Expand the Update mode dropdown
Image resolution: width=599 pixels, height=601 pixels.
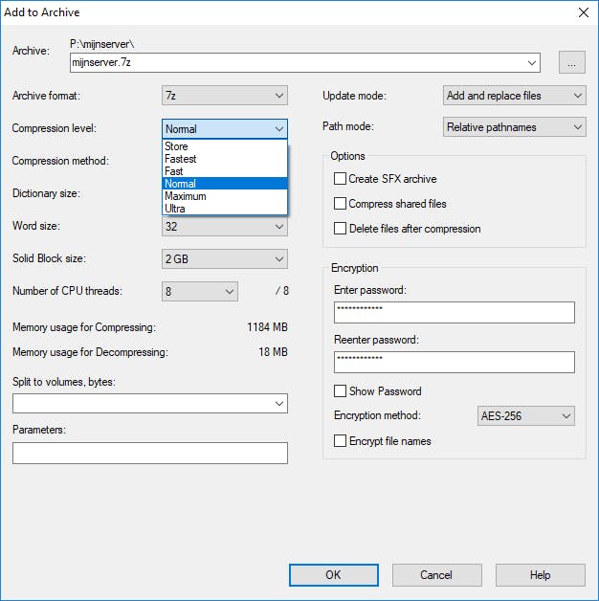(515, 96)
